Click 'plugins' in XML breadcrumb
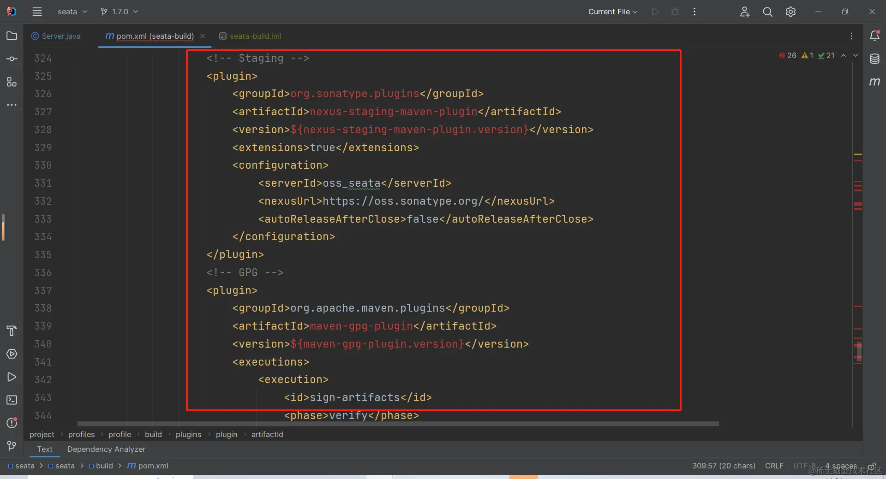 pos(188,435)
